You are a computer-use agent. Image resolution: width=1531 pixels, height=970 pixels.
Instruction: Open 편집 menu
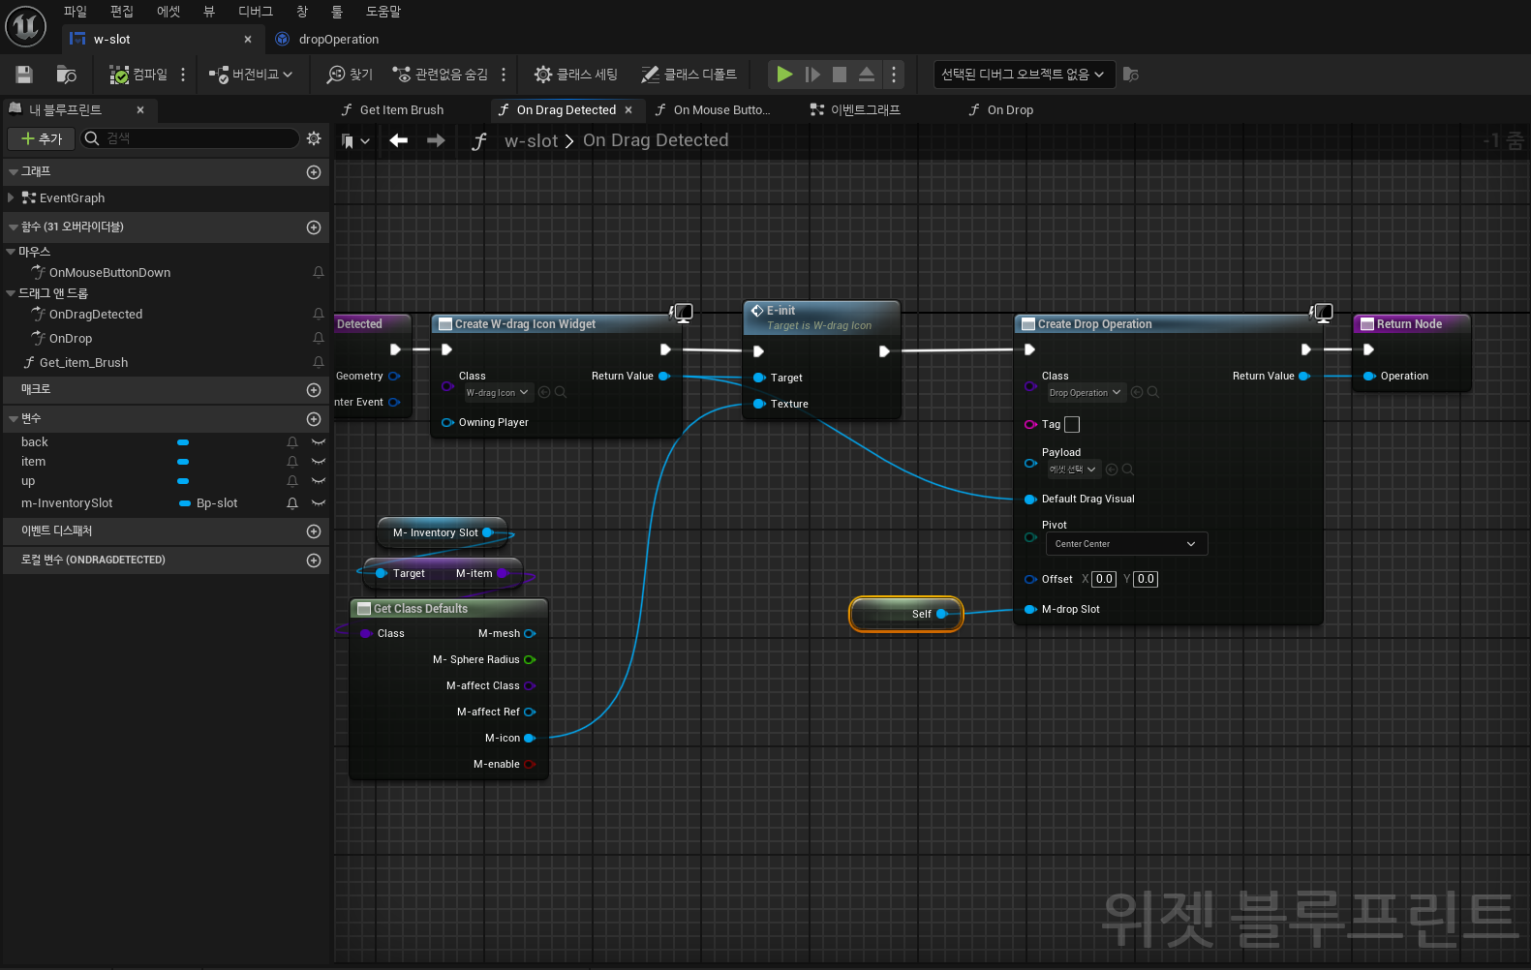[122, 12]
